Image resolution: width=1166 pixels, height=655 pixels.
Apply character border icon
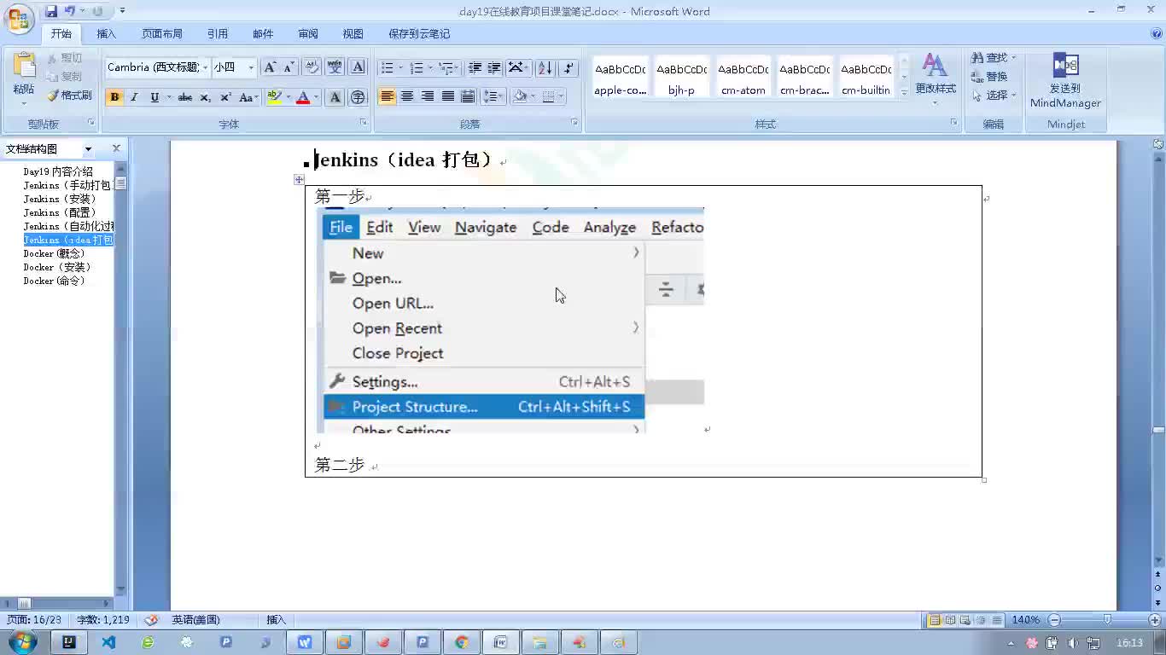pyautogui.click(x=358, y=67)
